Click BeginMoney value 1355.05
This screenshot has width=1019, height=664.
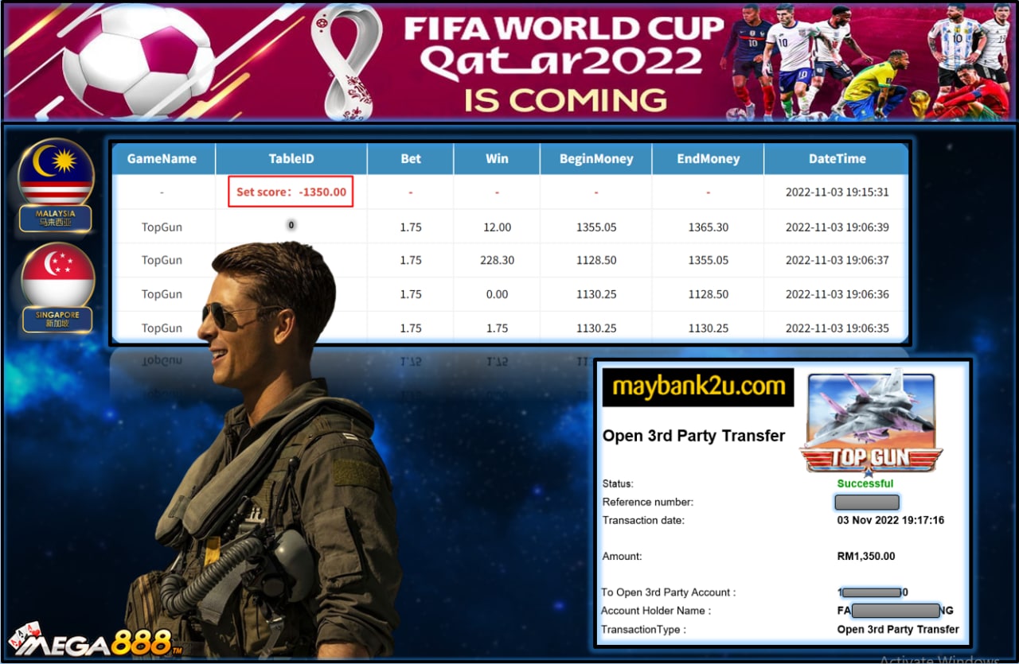click(596, 227)
